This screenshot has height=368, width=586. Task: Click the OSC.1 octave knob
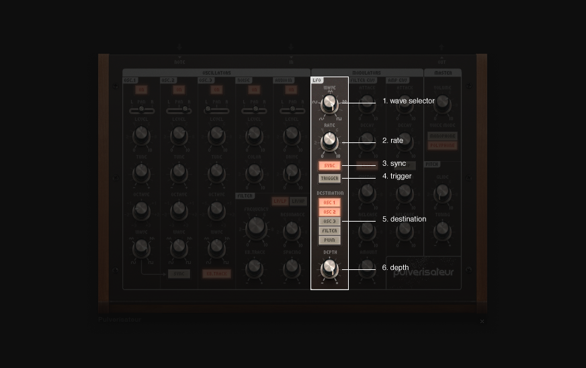(x=141, y=210)
